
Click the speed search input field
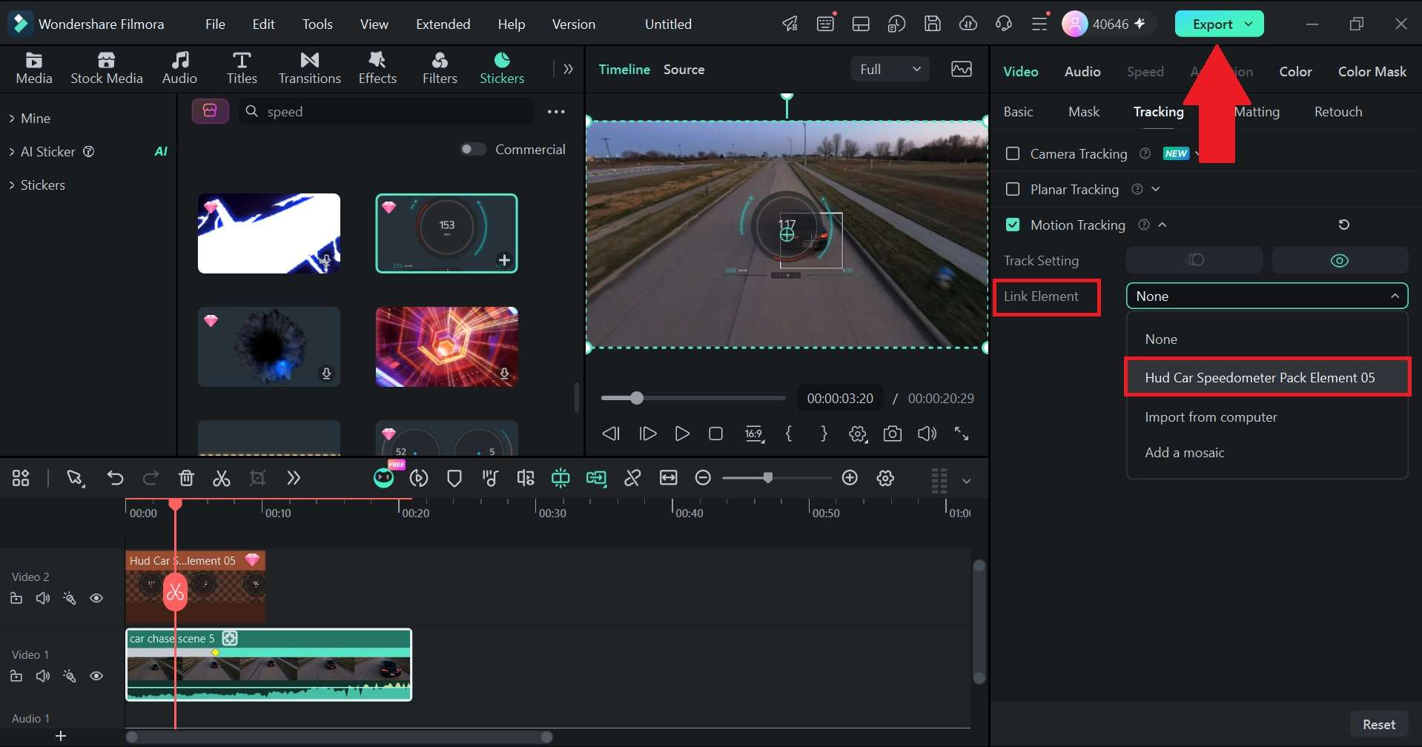[x=386, y=112]
